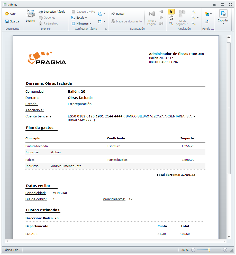Screen dimensions: 236x255
Task: Zoom out with the minus magnifier icon
Action: 194,12
